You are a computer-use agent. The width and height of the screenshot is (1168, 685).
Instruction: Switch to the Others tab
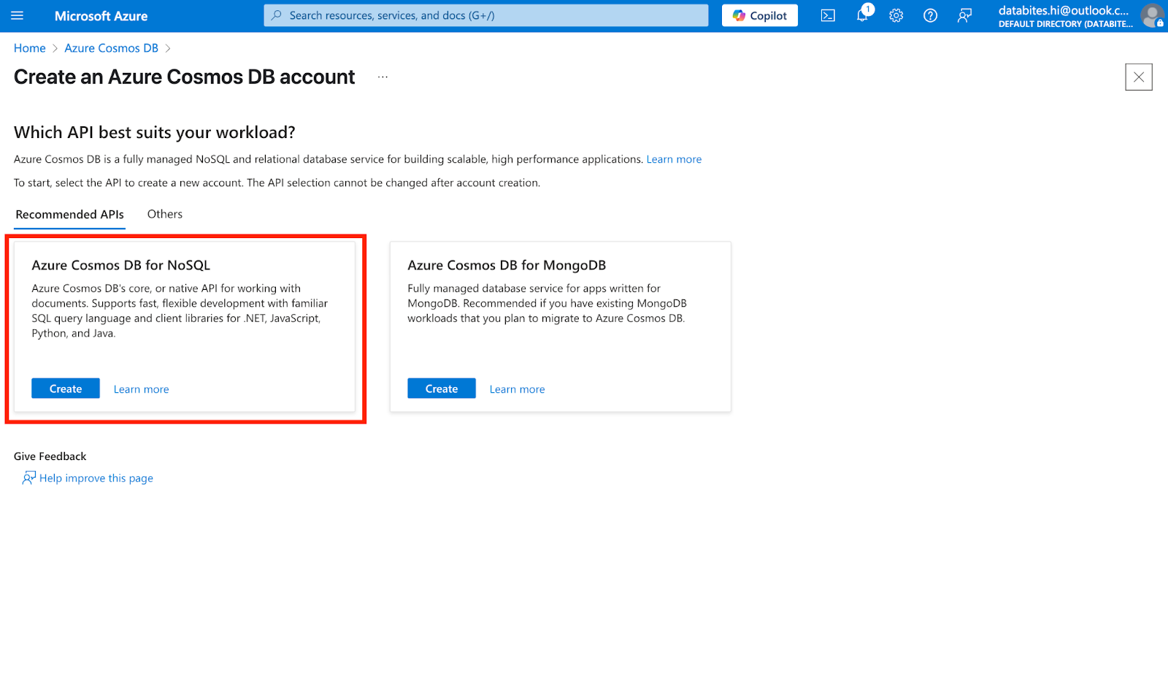165,214
